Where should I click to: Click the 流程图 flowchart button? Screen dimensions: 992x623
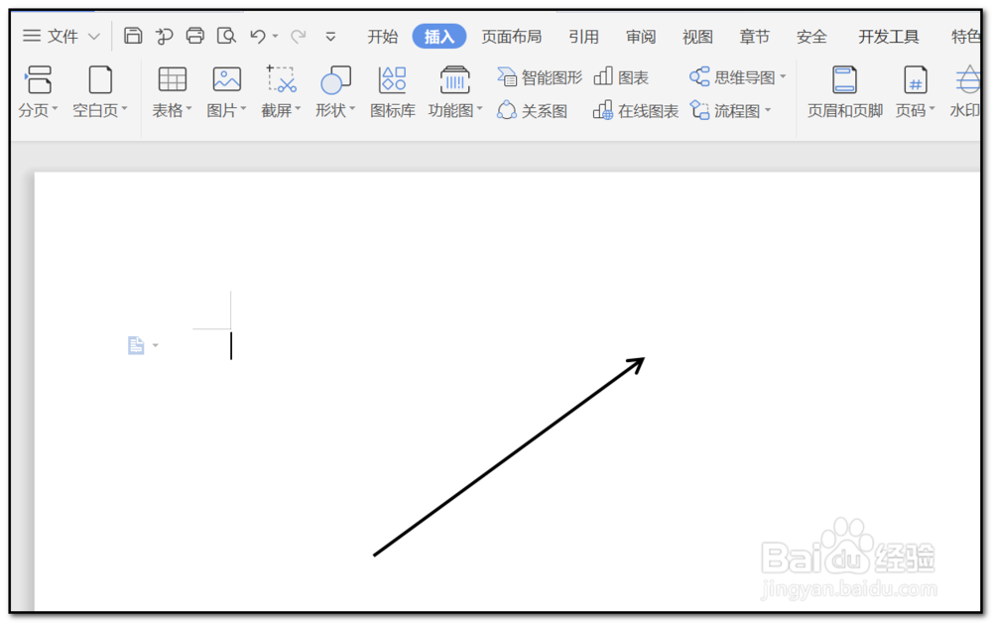coord(724,111)
